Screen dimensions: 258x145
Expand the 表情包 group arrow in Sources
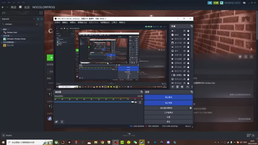coord(172,75)
